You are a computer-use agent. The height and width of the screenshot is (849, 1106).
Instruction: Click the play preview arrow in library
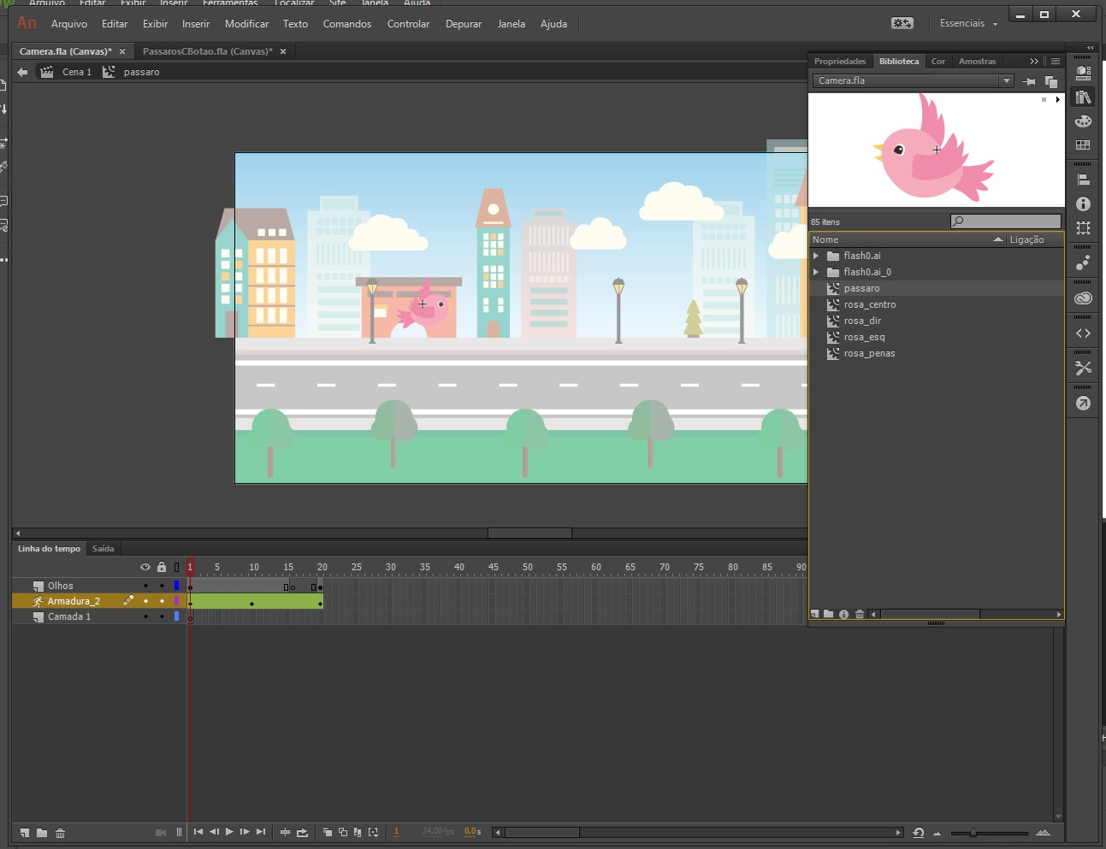tap(1058, 100)
